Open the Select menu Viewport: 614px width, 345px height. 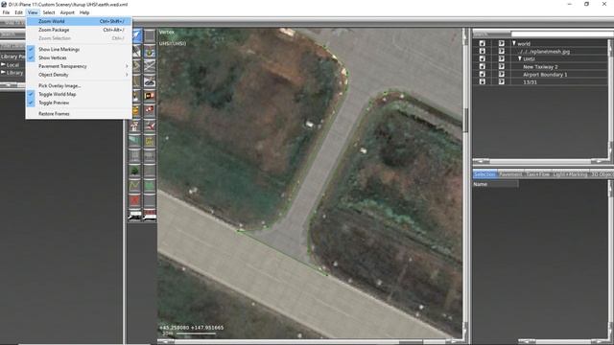pos(49,12)
